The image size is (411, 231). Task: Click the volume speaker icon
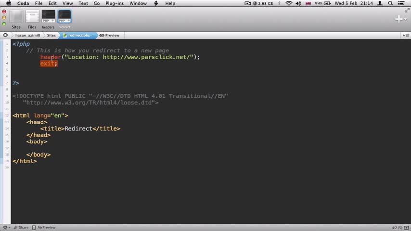[x=298, y=3]
